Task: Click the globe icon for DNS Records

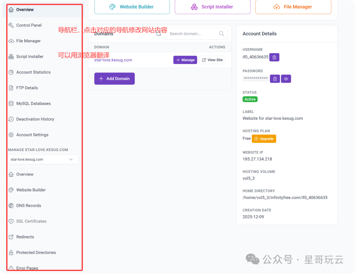Action: [11, 205]
